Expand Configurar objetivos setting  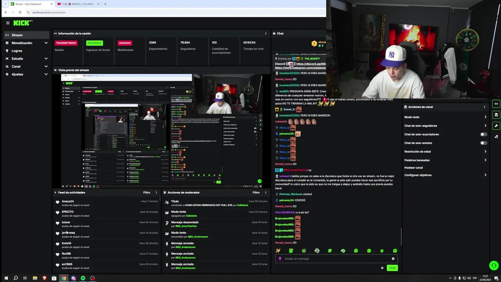pos(445,175)
